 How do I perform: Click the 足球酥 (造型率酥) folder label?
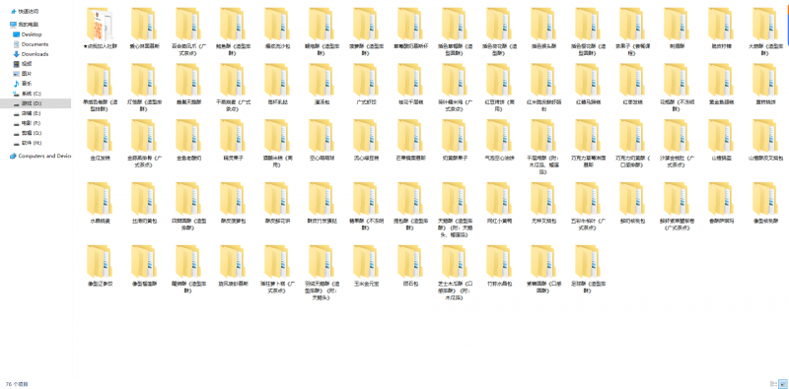587,287
